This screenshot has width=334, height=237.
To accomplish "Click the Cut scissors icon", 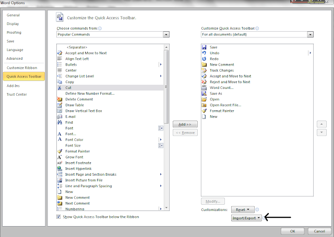I will [x=59, y=88].
